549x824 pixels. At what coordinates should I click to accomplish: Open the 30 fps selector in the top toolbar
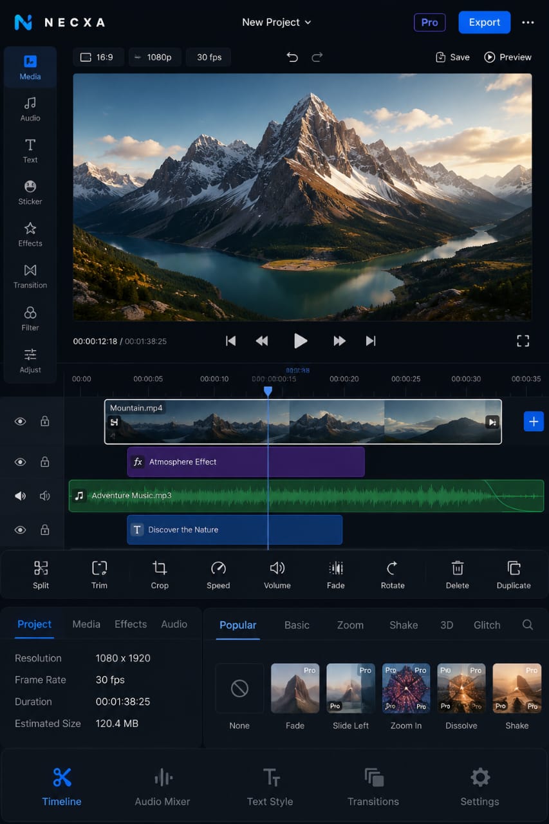click(209, 57)
